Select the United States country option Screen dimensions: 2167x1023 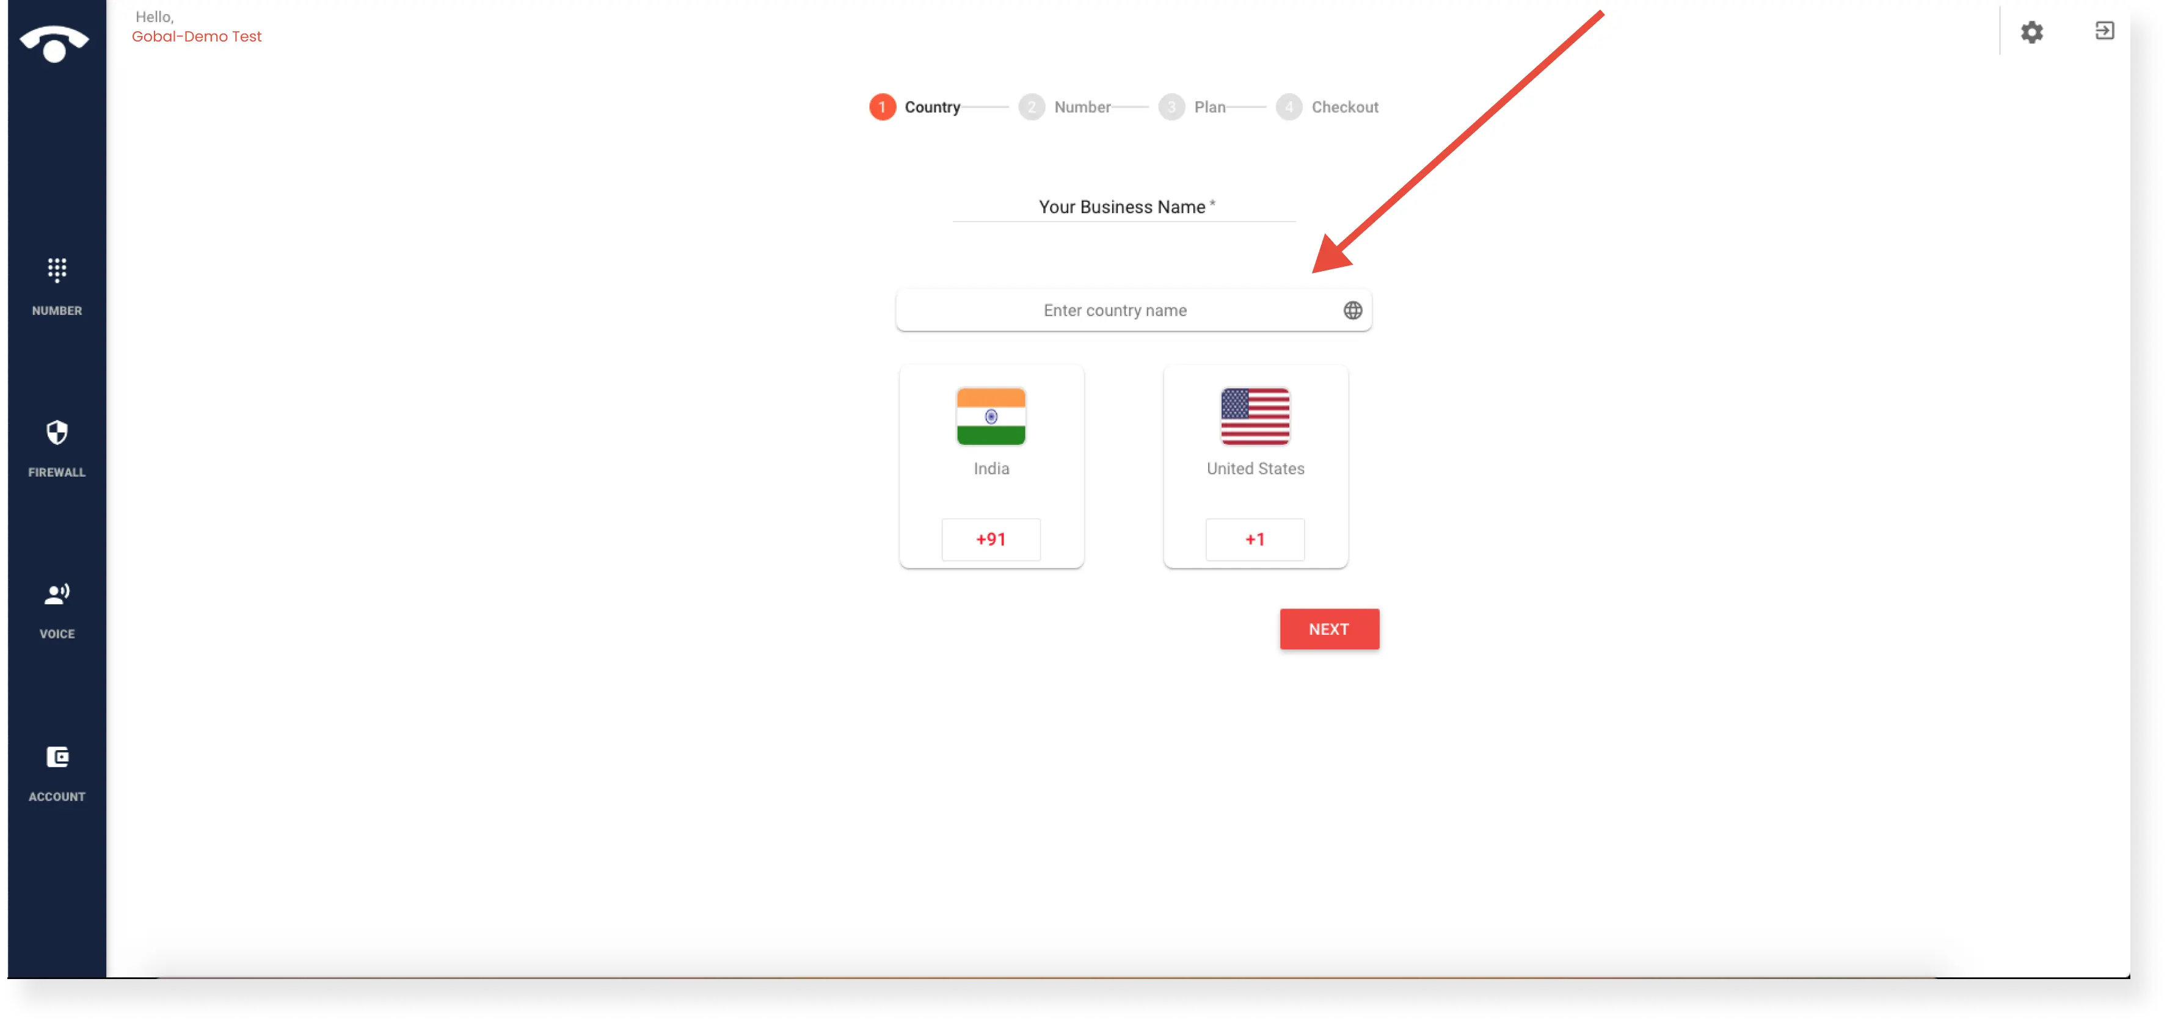[x=1255, y=466]
